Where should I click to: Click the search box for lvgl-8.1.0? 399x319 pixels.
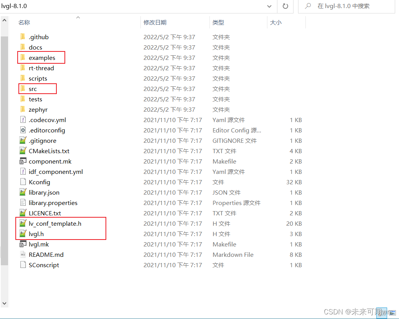coord(346,6)
